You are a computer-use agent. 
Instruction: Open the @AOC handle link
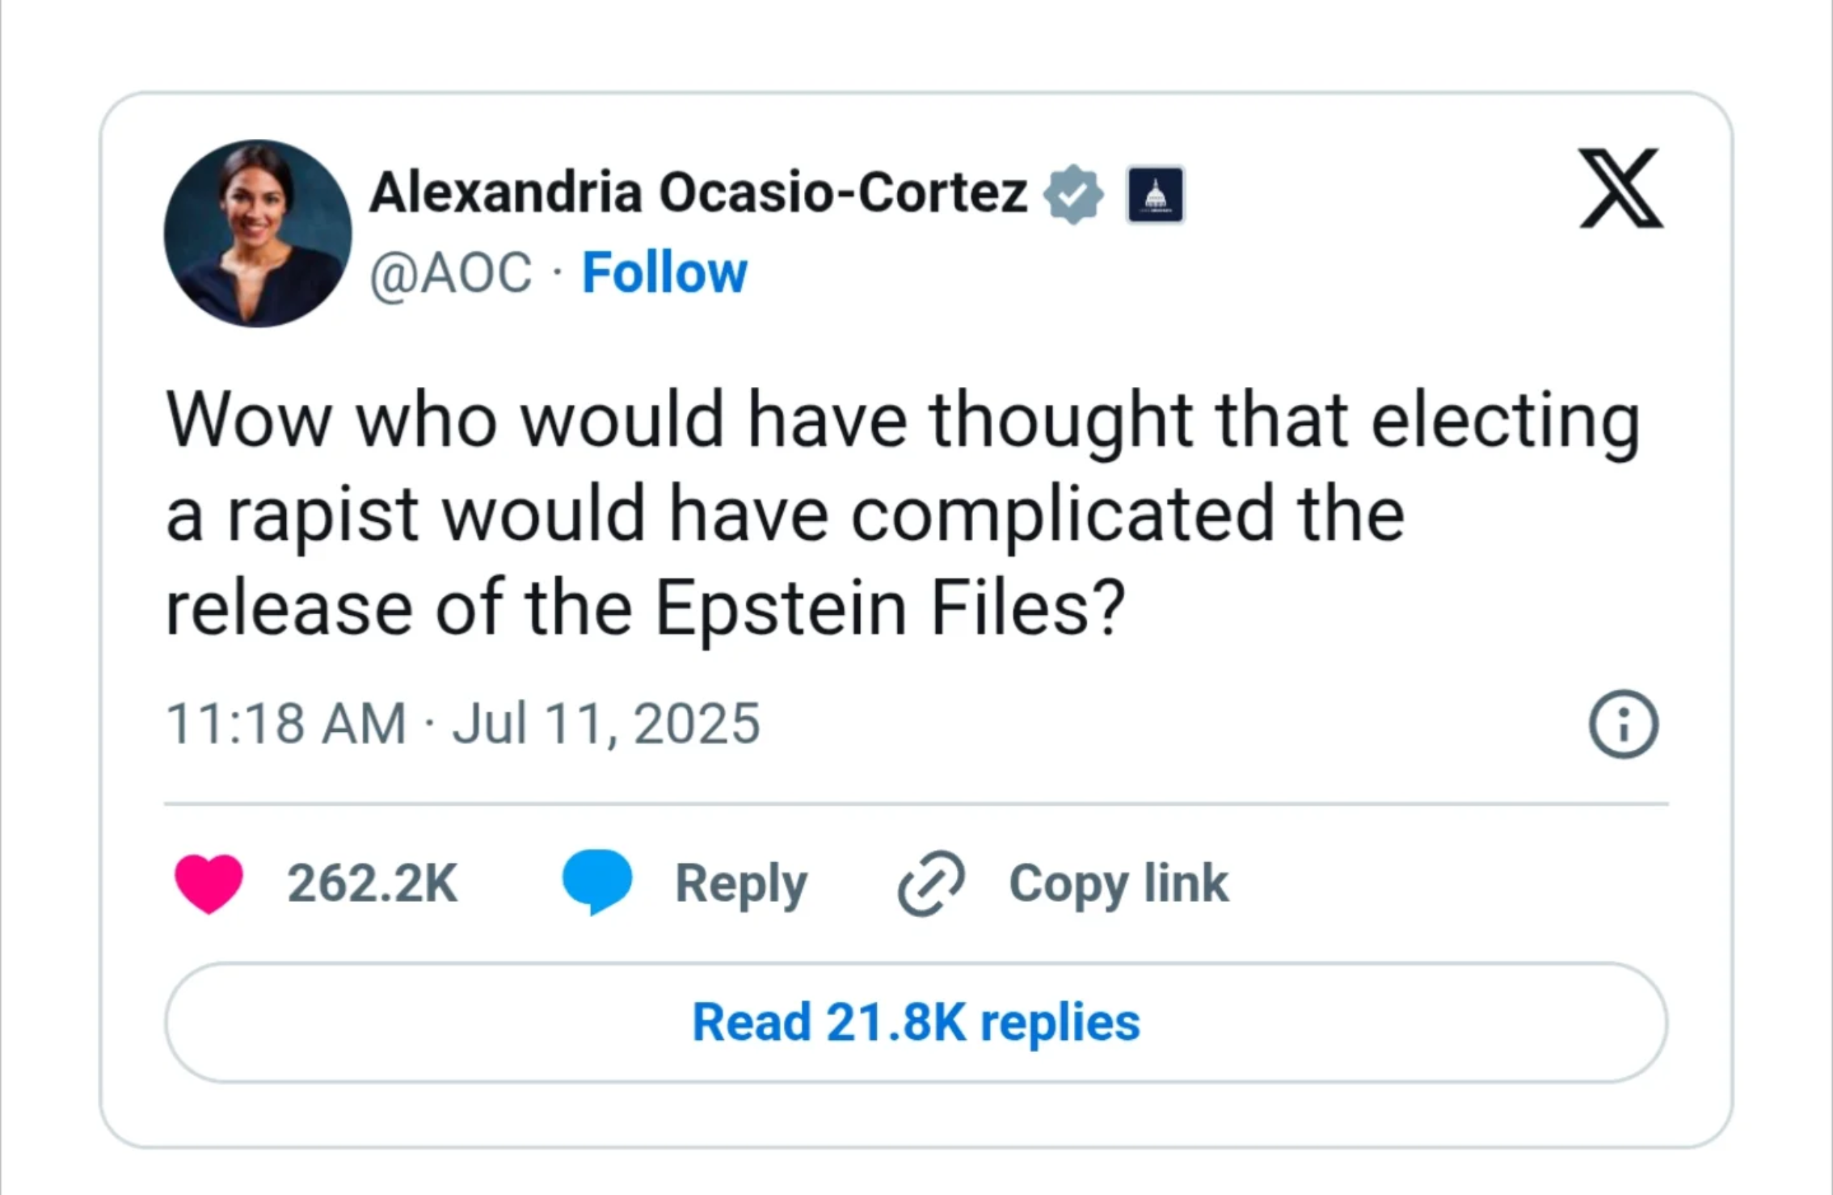click(451, 273)
